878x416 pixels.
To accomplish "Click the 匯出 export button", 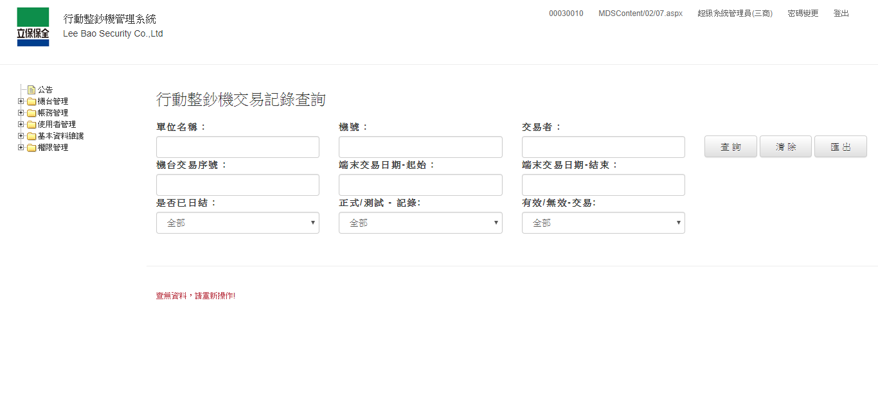I will point(840,147).
